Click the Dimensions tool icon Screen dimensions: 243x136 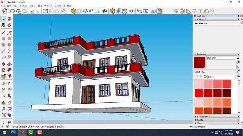9,83
